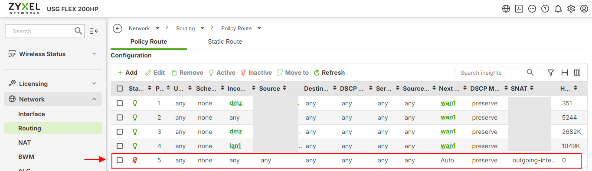Open the more options ellipsis icon
The width and height of the screenshot is (592, 171).
click(532, 9)
